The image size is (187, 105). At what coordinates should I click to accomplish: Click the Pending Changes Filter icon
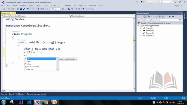(x=149, y=17)
